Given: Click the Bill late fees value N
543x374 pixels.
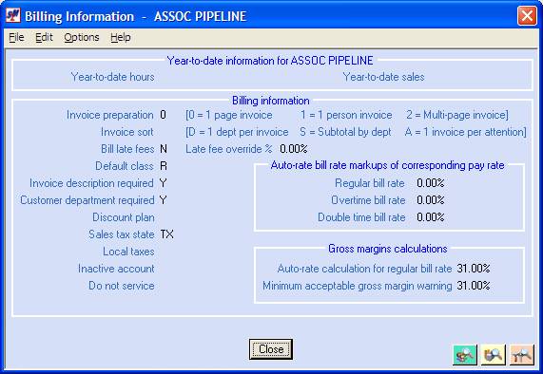Looking at the screenshot, I should coord(164,149).
